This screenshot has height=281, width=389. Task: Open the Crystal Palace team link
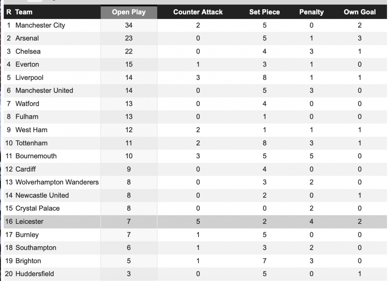click(x=38, y=208)
